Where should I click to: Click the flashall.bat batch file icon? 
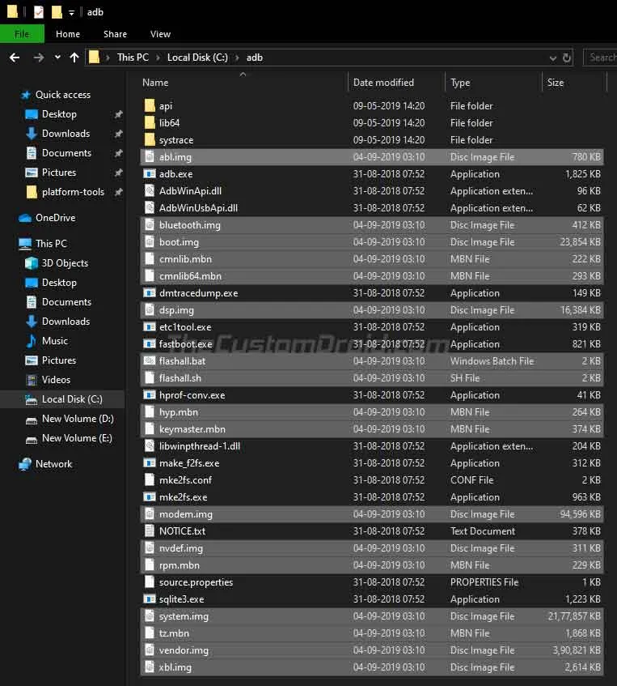[150, 361]
